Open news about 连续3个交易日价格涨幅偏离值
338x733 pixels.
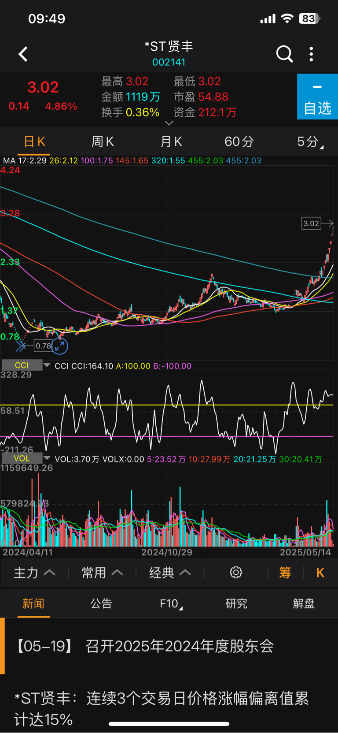(169, 709)
